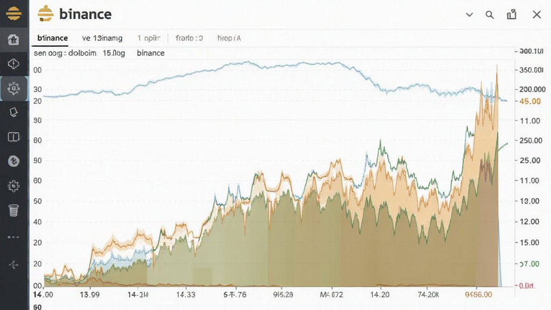This screenshot has width=551, height=310.
Task: Select the compass icon in the sidebar
Action: tap(13, 64)
